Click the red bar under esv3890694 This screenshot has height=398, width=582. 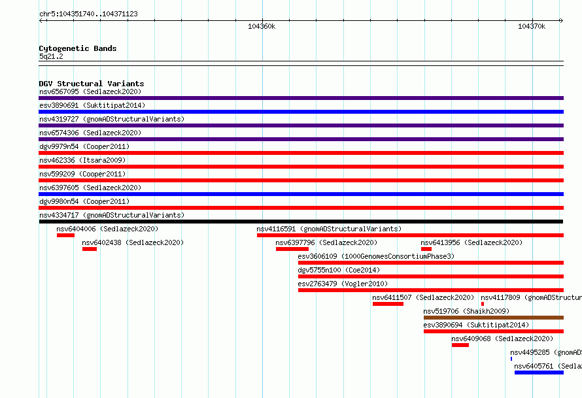click(x=494, y=331)
